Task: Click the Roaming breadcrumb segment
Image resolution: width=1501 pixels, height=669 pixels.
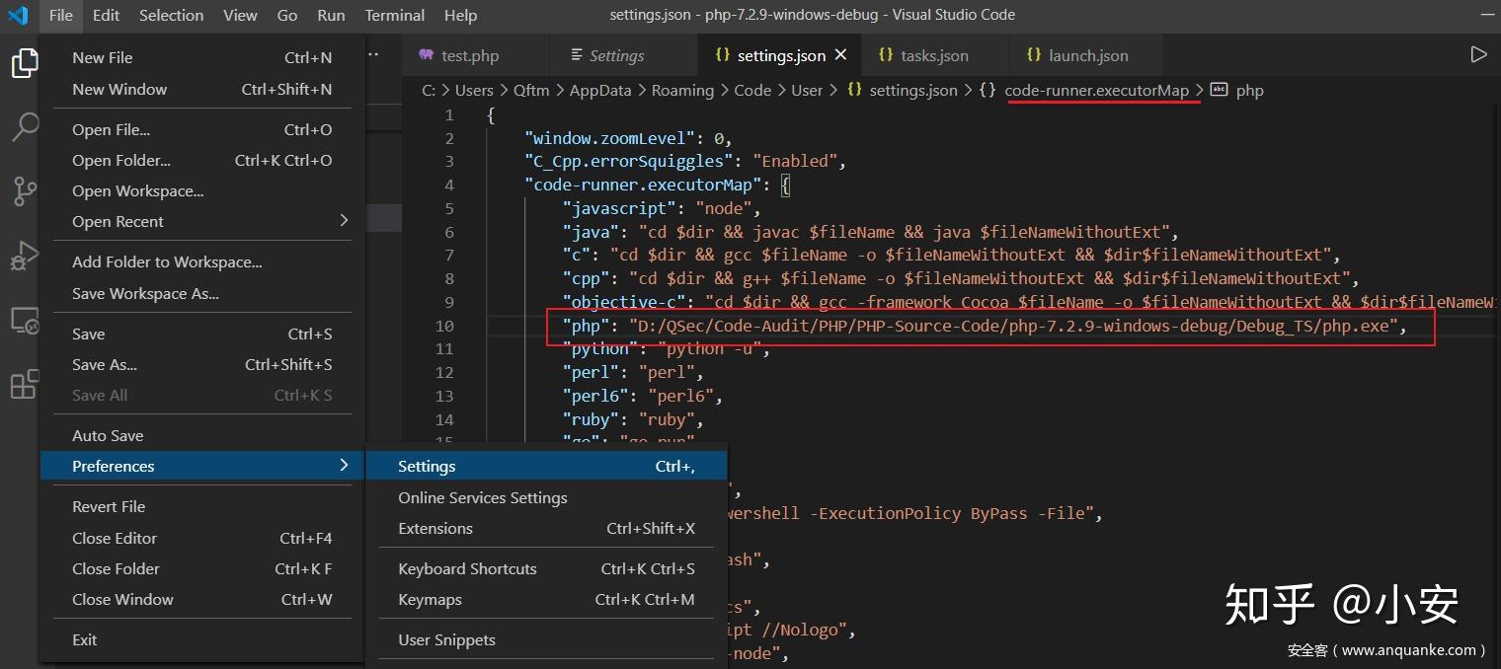Action: pyautogui.click(x=682, y=90)
